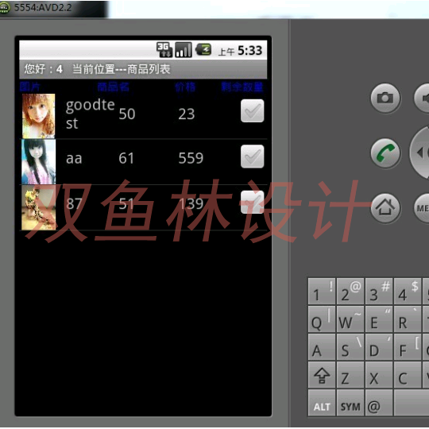This screenshot has width=429, height=429.
Task: Click the Android icon in window title
Action: pos(5,8)
